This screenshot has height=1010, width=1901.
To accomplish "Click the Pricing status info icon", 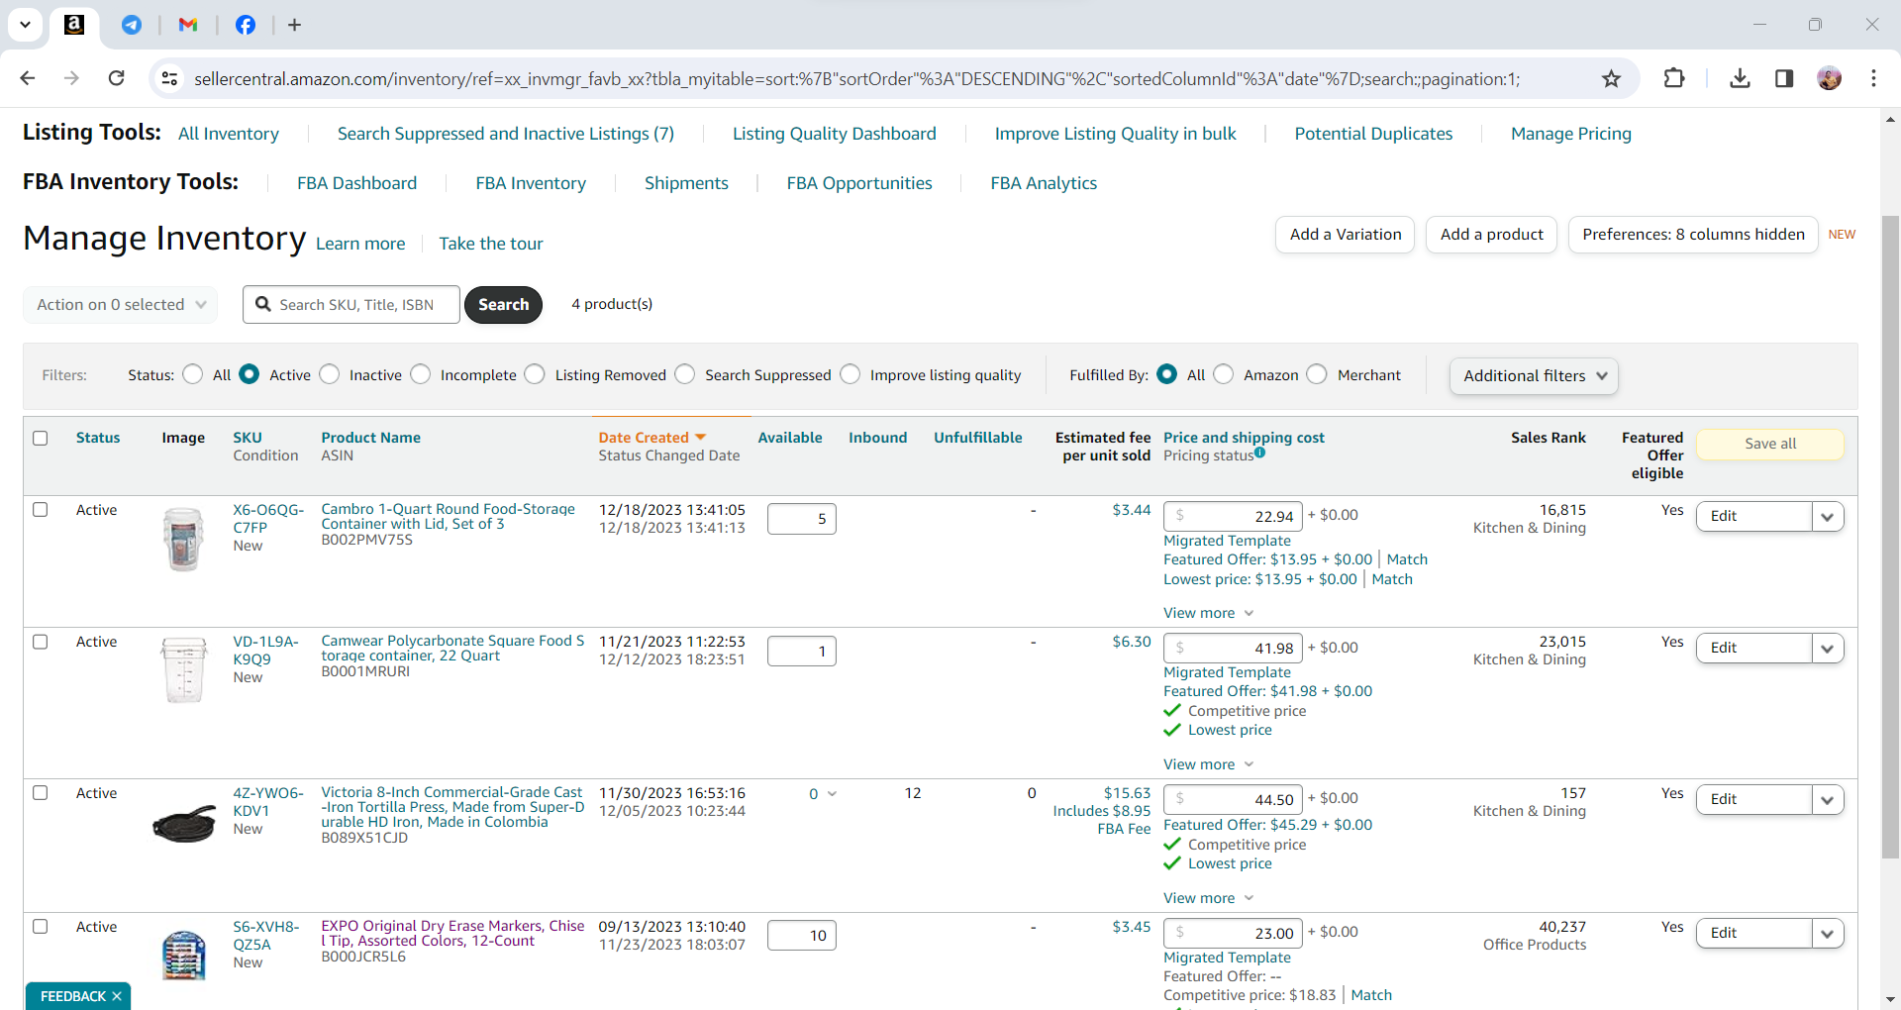I will (1260, 453).
